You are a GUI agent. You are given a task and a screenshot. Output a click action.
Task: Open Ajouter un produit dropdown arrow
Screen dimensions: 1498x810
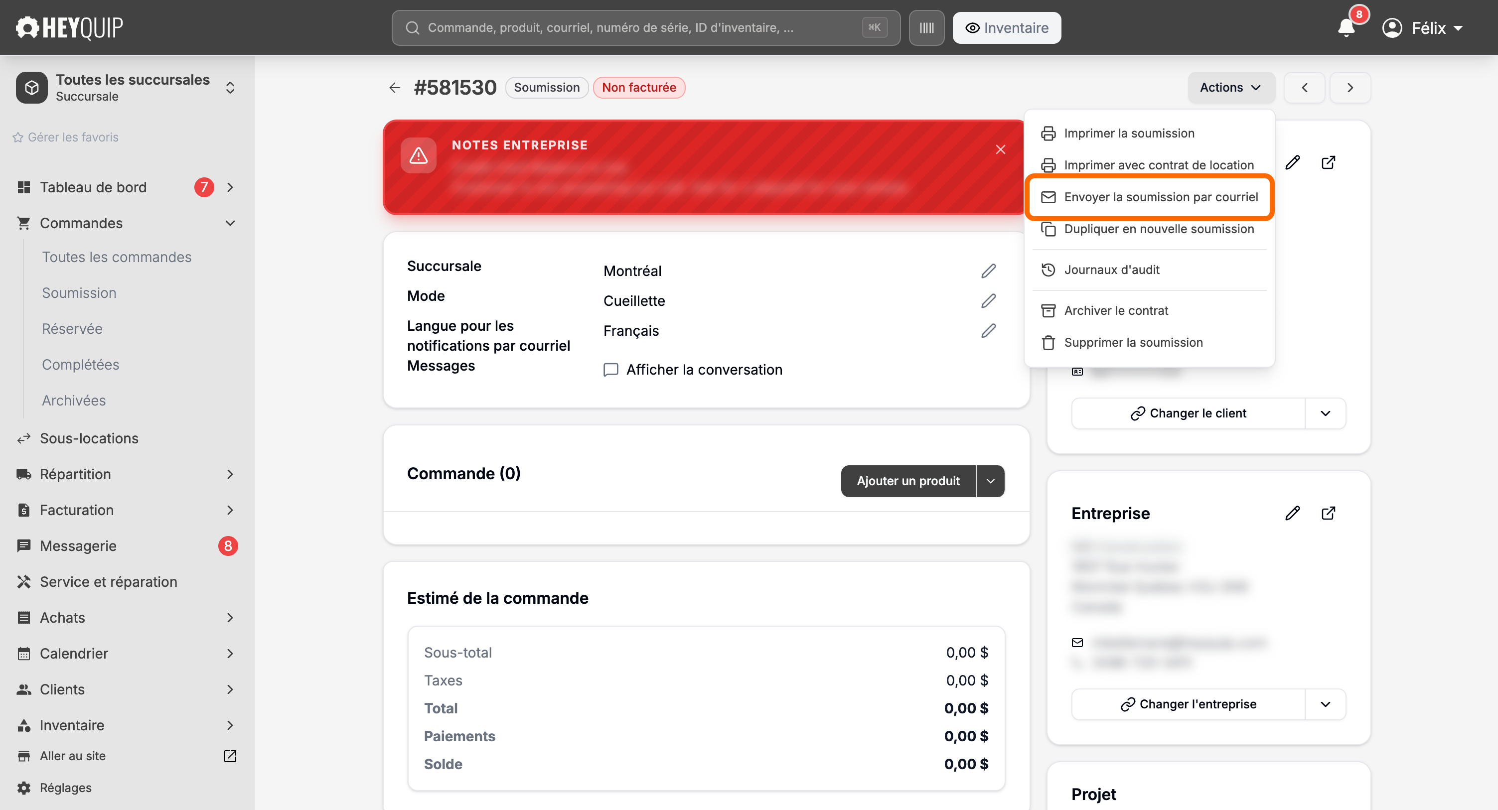(990, 481)
